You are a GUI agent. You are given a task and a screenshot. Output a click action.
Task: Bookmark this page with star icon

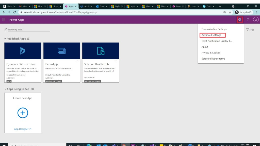pos(230,12)
